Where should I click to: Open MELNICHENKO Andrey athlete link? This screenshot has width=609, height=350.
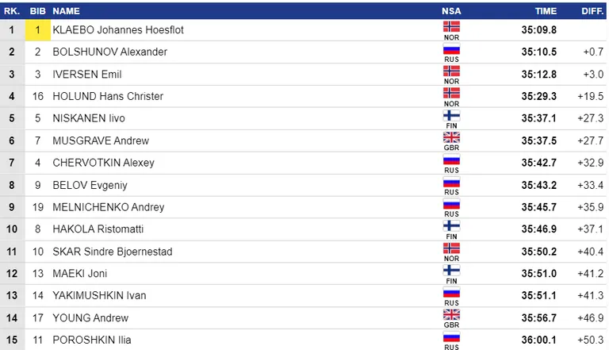[109, 207]
